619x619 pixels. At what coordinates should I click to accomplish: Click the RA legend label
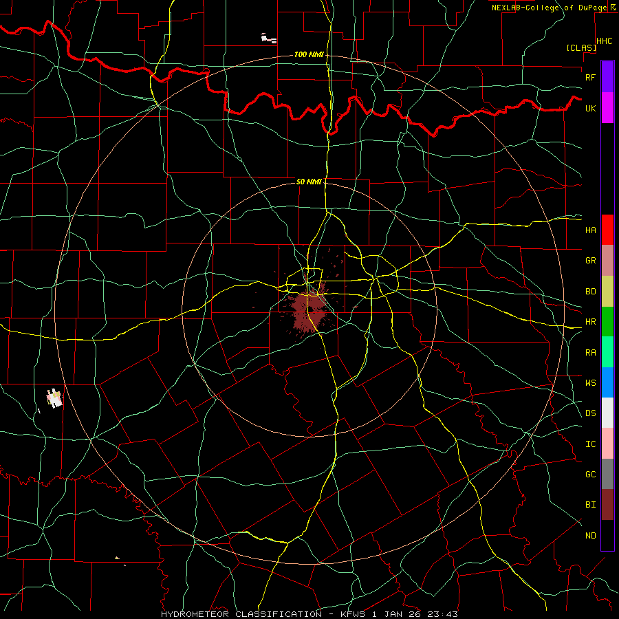tap(591, 353)
